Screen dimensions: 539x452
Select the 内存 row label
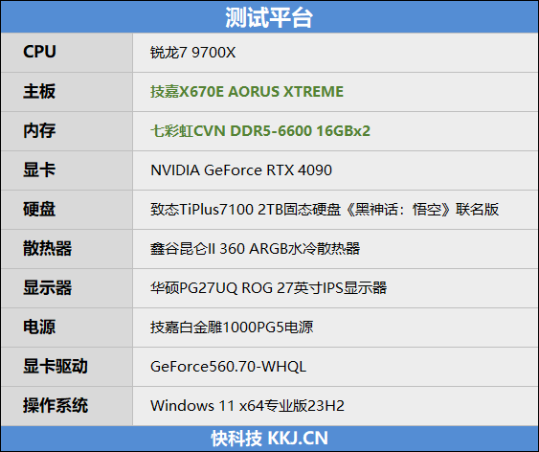coord(39,130)
